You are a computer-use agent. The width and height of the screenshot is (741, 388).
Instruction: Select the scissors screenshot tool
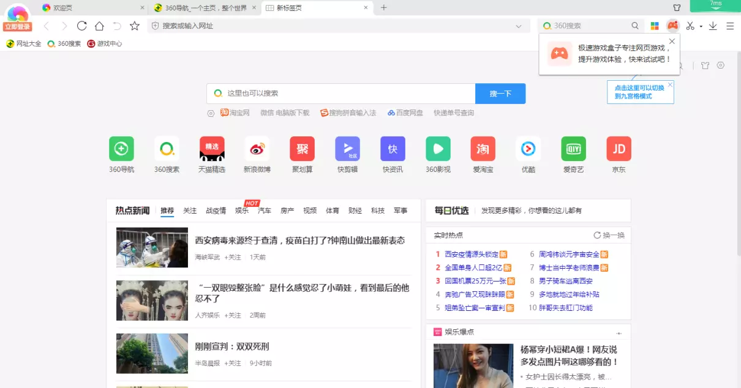coord(690,26)
